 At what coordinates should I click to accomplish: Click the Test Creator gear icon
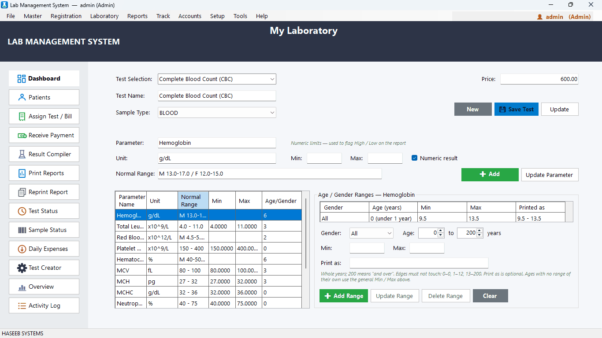click(x=22, y=268)
